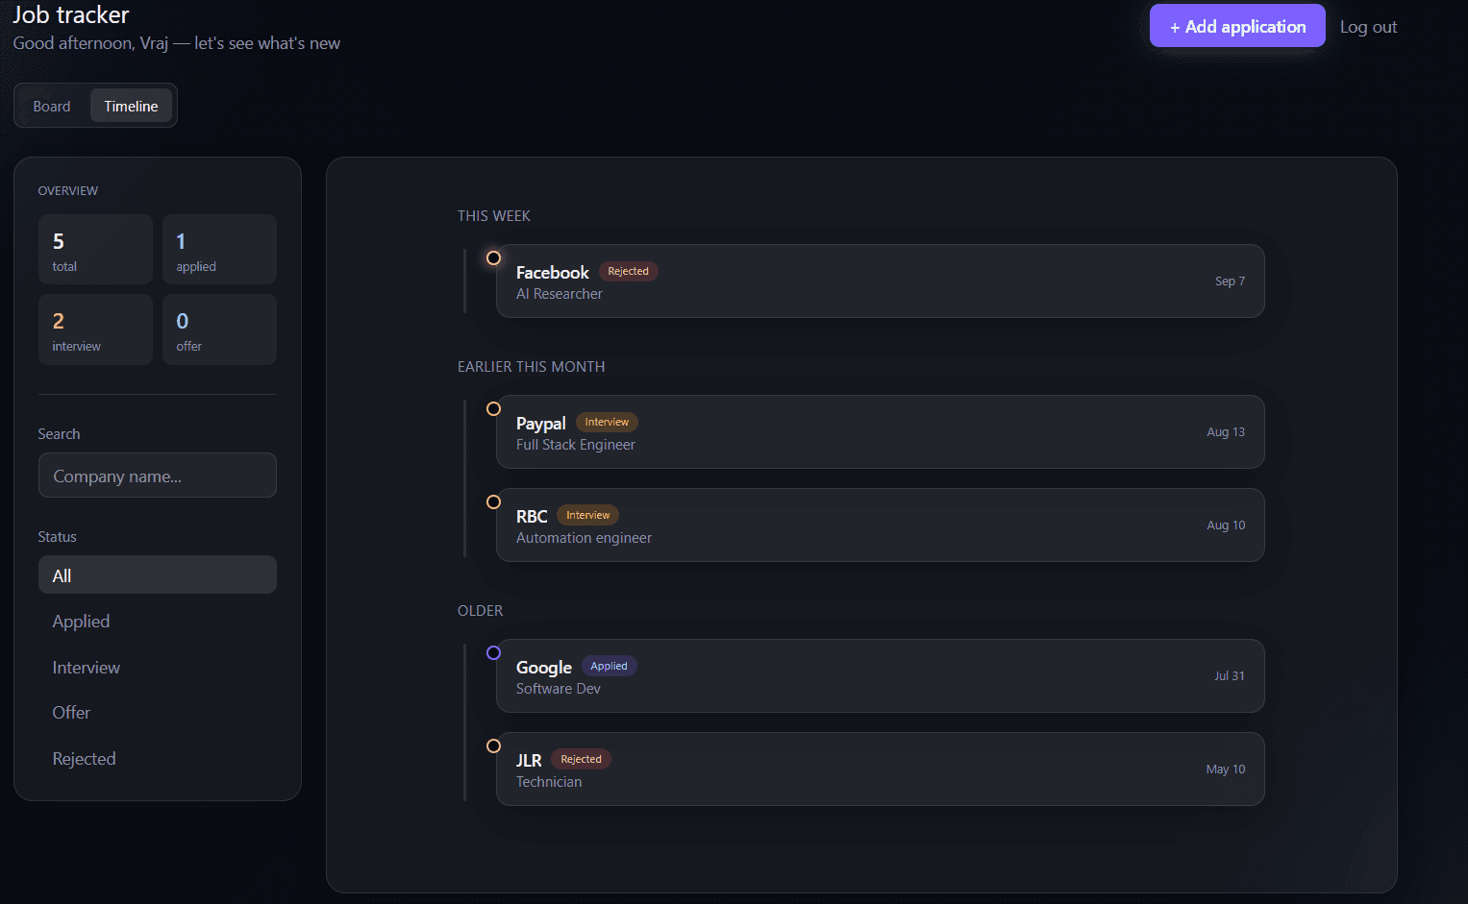Click the Jul 31 date on Google
The width and height of the screenshot is (1468, 904).
1229,675
